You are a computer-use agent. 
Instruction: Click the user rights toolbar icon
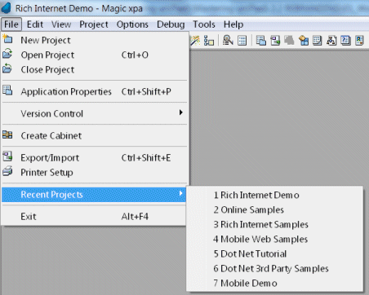(359, 41)
